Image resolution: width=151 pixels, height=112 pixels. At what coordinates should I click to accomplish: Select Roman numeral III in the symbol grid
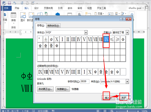coord(73,39)
